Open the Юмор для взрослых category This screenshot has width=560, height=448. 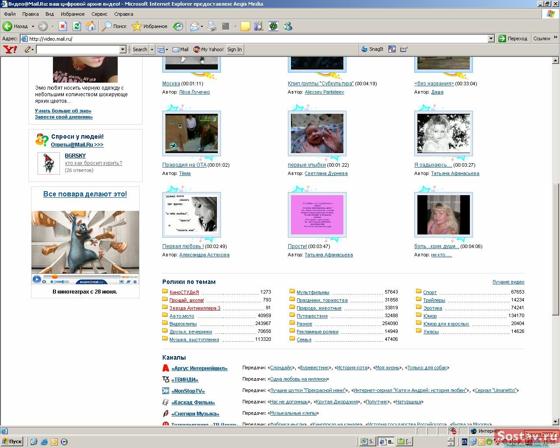click(x=446, y=324)
